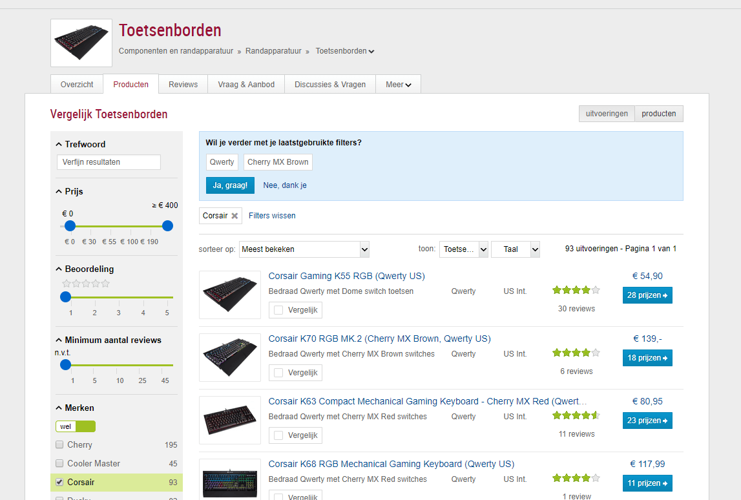Open the 'Meest bekeken' sort dropdown
Viewport: 741px width, 500px height.
[x=304, y=249]
